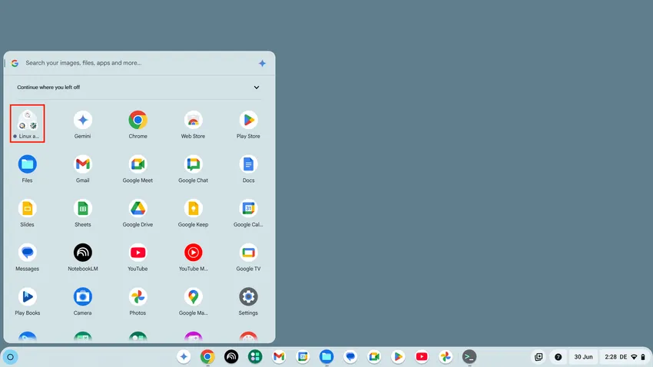653x367 pixels.
Task: Open the Web Store app
Action: [194, 124]
